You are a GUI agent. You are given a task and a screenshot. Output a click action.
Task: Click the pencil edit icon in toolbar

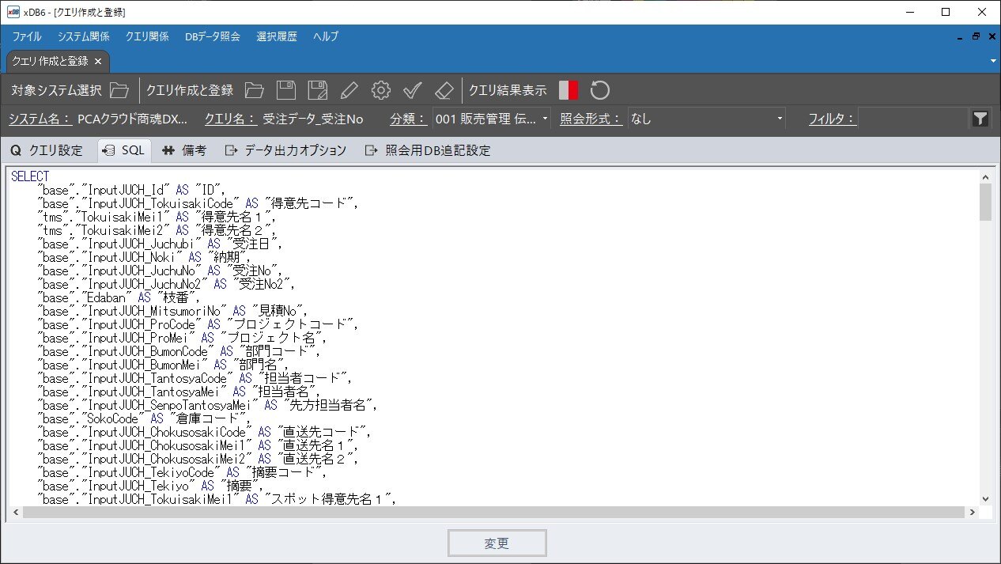click(349, 90)
